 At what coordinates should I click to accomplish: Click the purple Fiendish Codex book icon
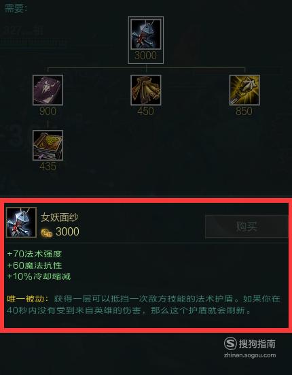tap(48, 90)
